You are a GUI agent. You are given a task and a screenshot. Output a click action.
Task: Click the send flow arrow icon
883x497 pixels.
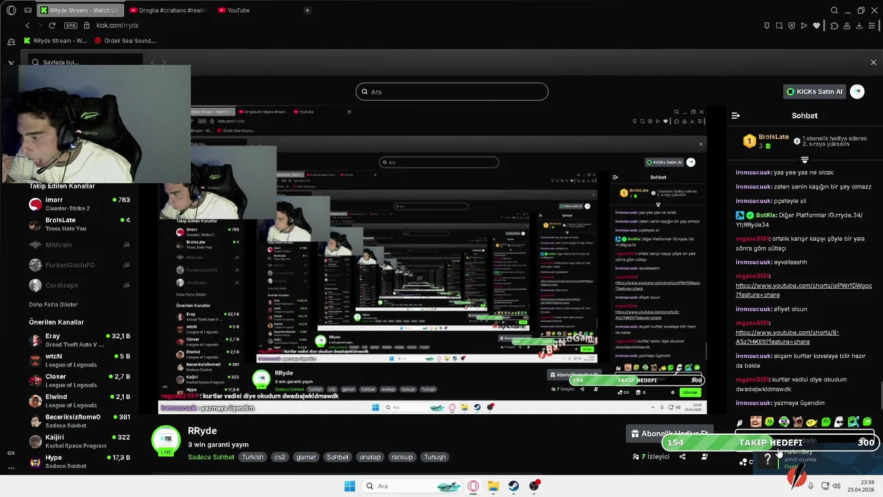[x=804, y=26]
